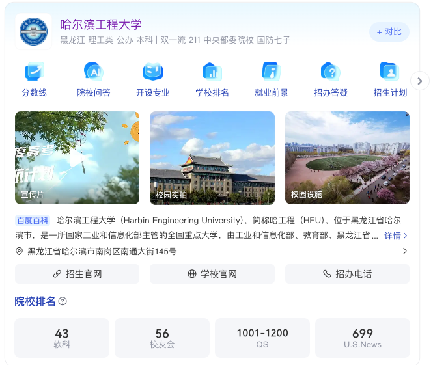Expand the address row chevron

(x=405, y=251)
